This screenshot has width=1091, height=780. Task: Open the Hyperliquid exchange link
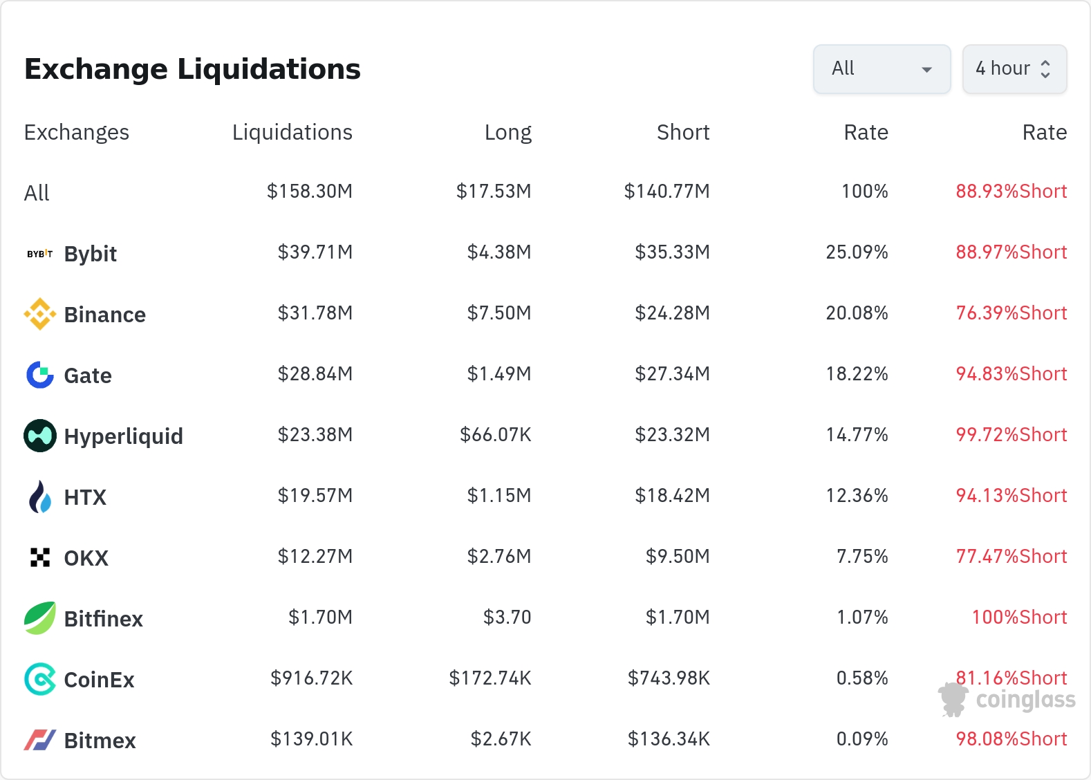pos(123,436)
